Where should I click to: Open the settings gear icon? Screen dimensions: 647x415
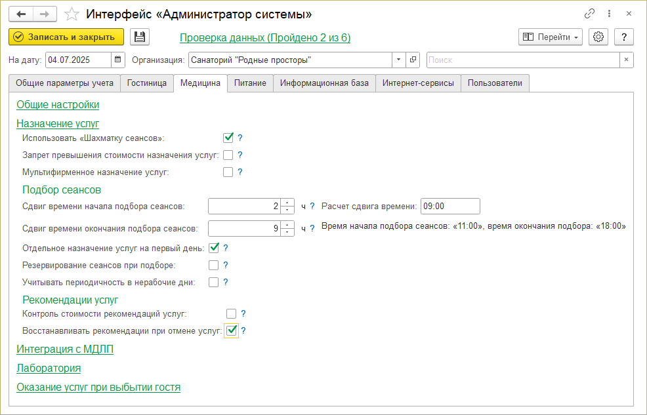pos(598,37)
